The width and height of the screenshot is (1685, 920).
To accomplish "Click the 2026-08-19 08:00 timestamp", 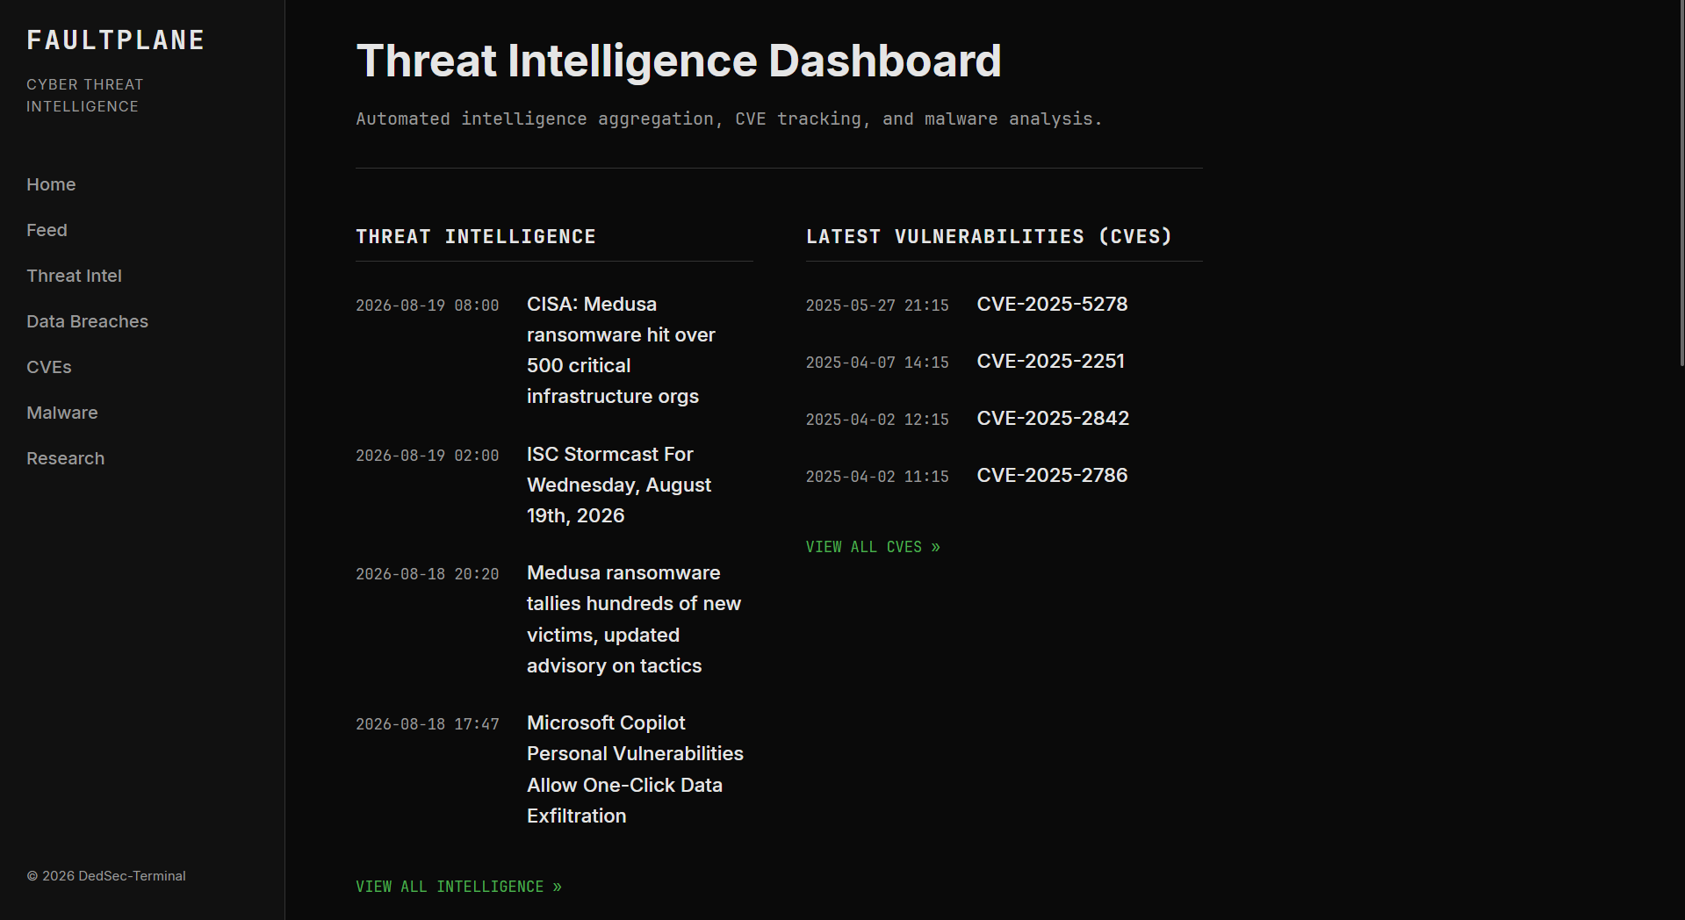I will (427, 305).
